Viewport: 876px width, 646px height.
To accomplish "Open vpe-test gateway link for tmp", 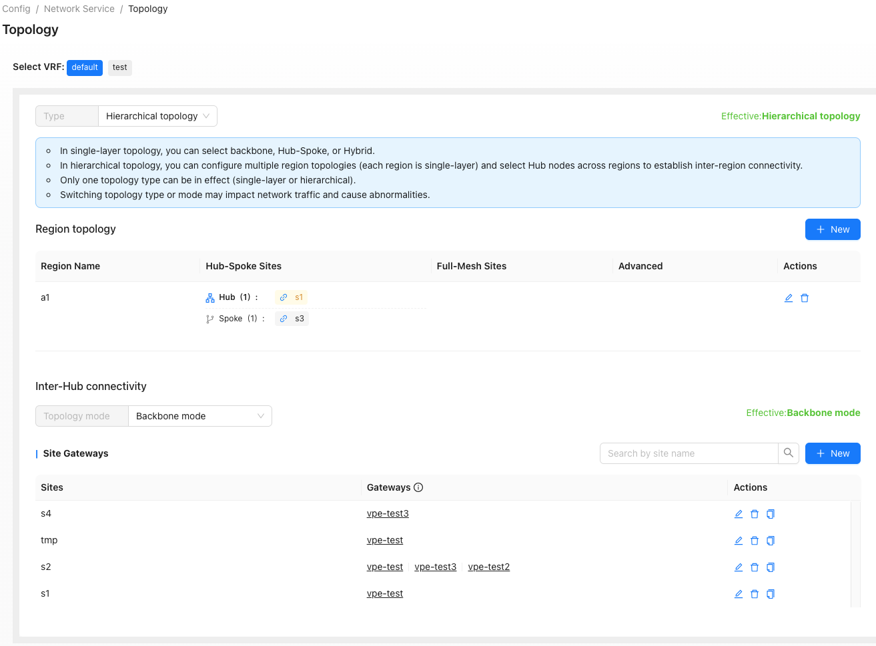I will click(385, 540).
